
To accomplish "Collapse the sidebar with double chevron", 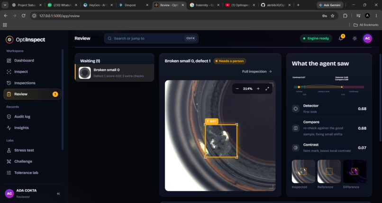I will tap(58, 194).
